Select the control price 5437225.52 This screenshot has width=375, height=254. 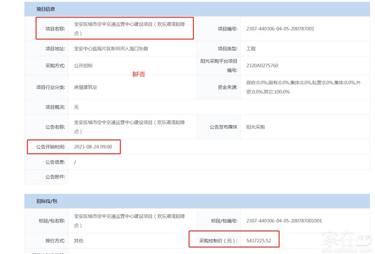(258, 241)
